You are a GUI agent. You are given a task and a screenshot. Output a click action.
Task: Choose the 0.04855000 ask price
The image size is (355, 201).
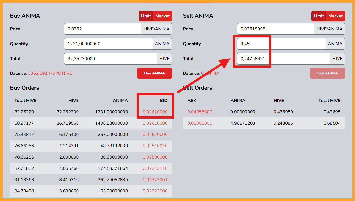click(x=200, y=112)
